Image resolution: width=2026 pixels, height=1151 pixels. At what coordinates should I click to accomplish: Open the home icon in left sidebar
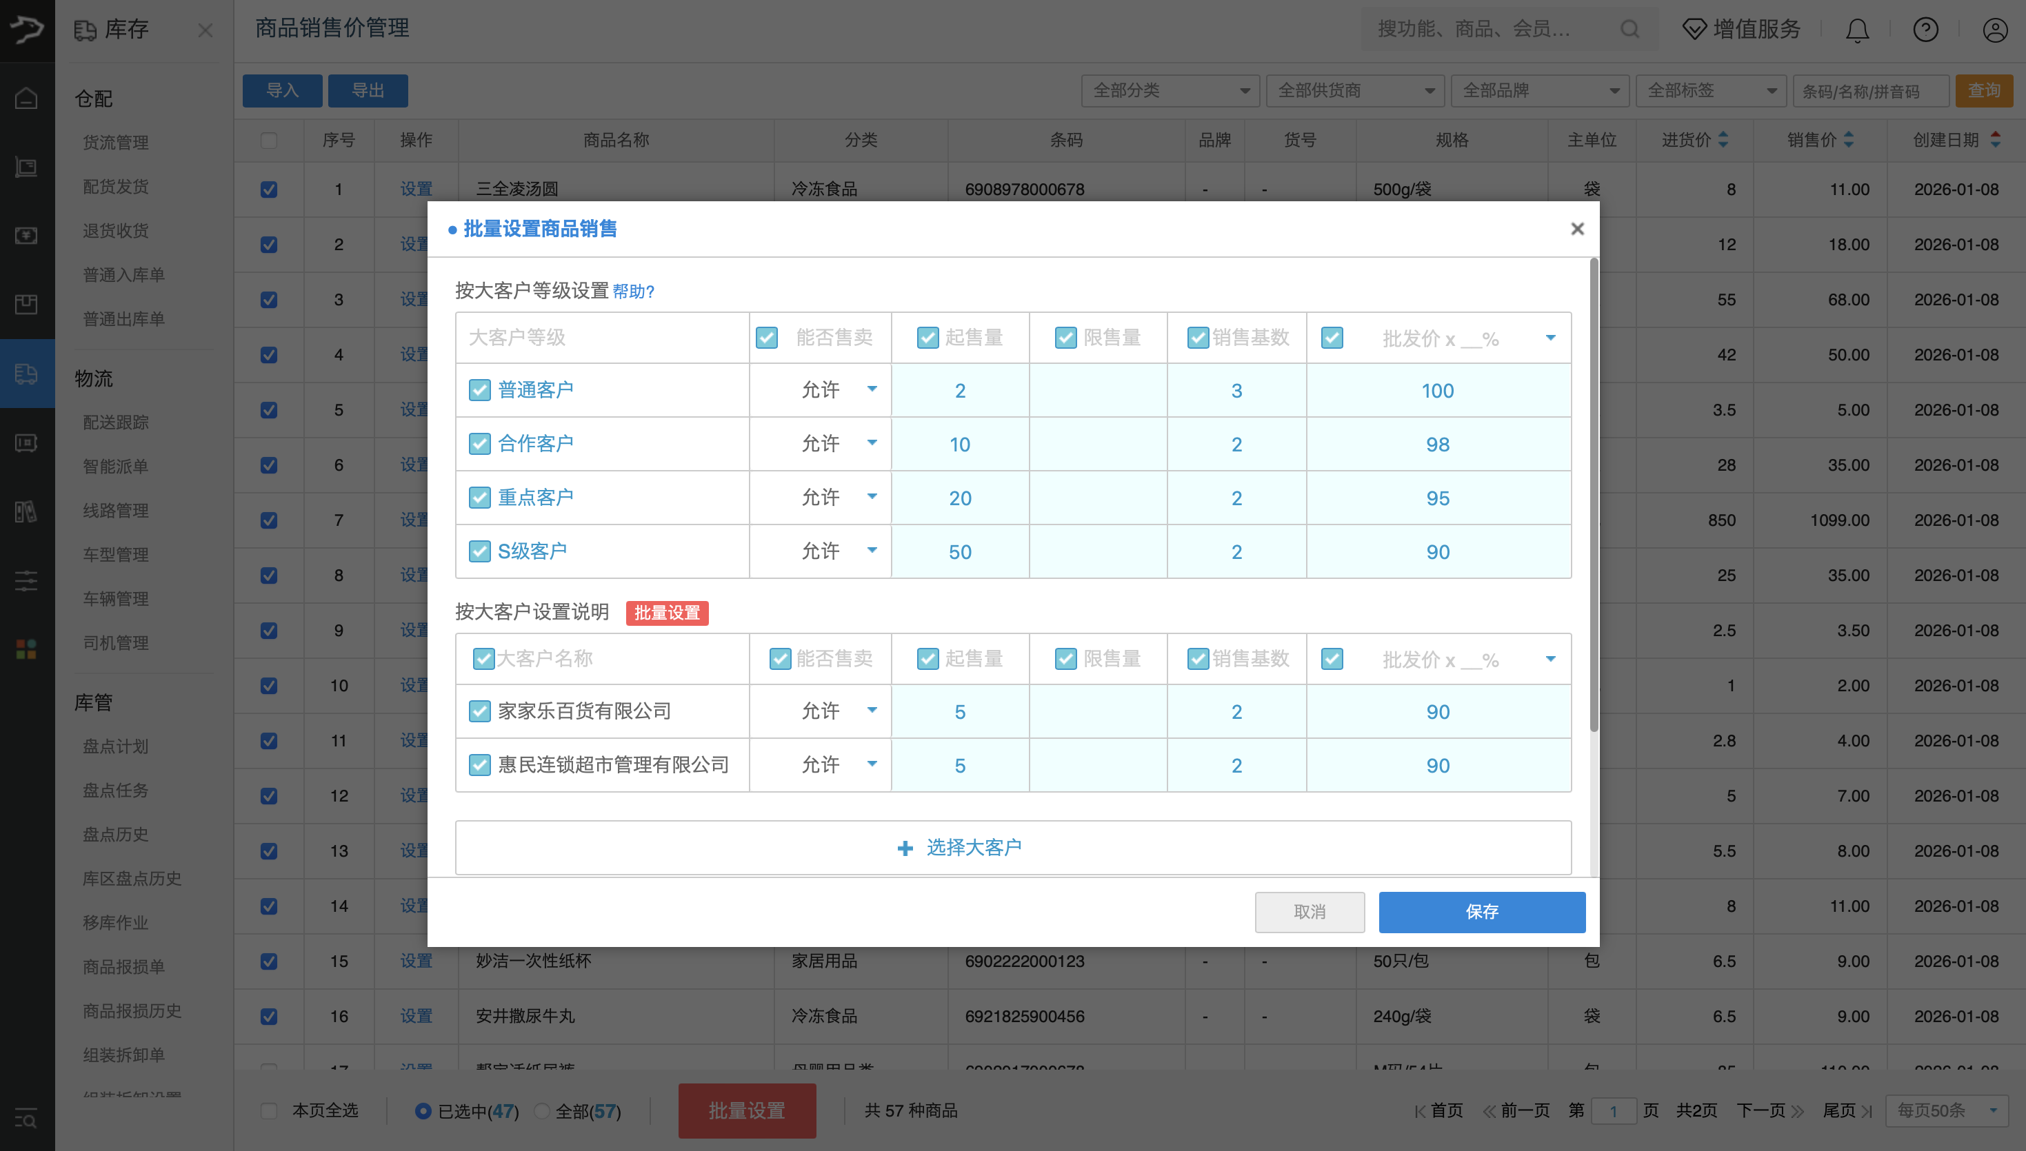pyautogui.click(x=26, y=96)
